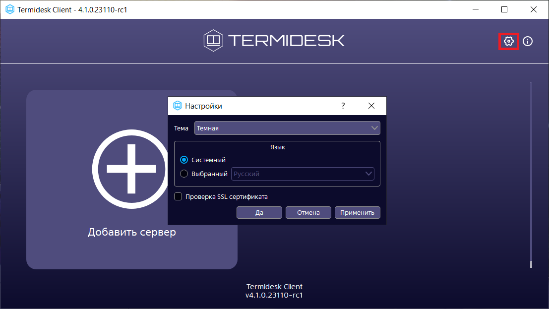Maximize the Termidesk Client window

click(x=504, y=9)
